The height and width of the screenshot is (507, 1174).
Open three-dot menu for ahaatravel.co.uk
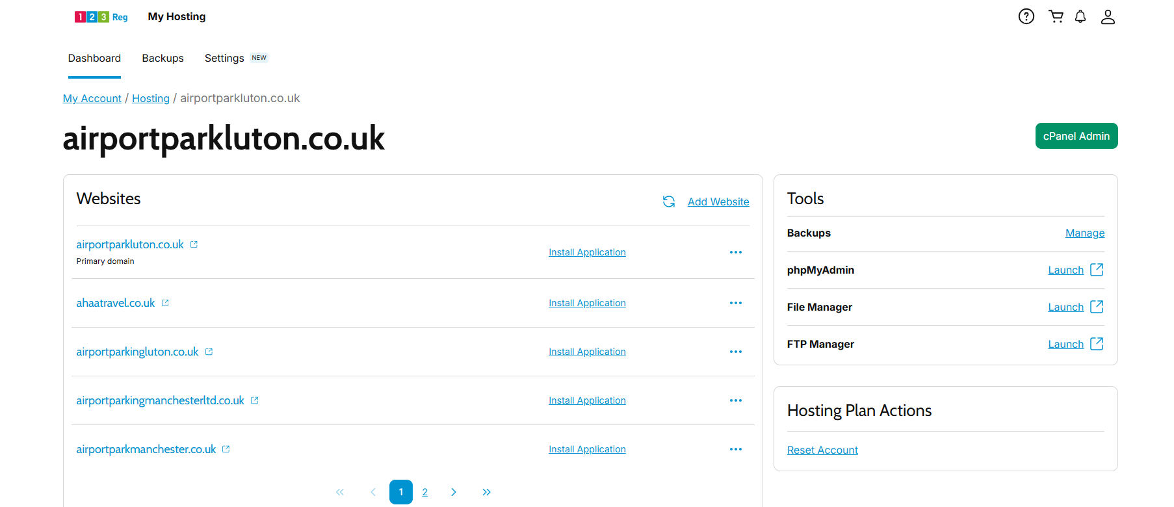[x=736, y=303]
